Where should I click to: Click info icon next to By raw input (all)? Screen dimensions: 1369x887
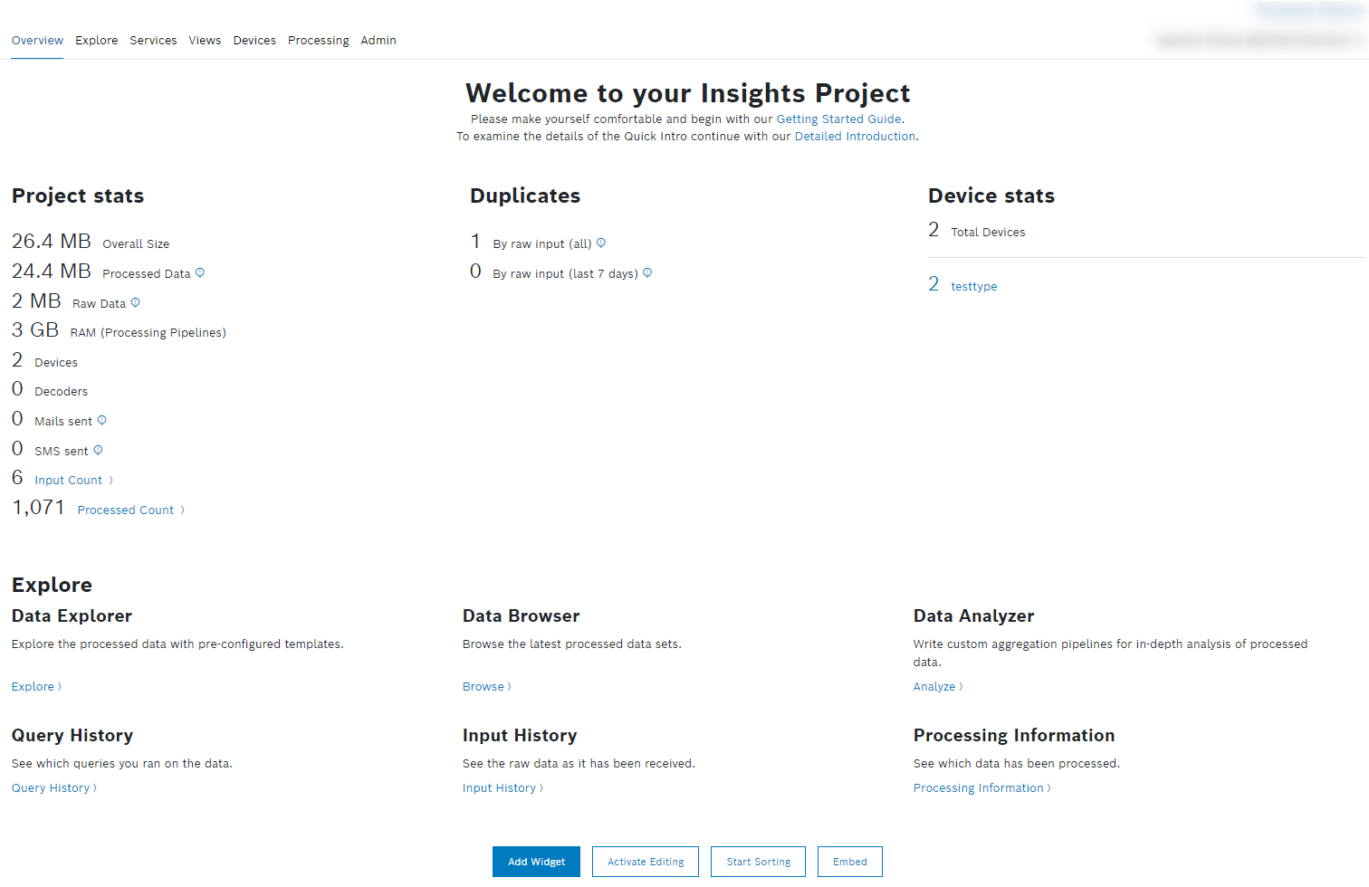601,243
